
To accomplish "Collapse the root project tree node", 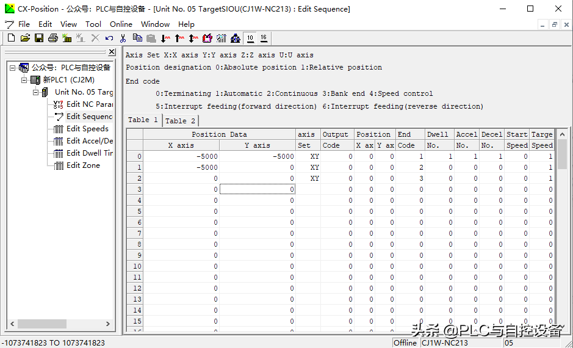I will click(x=13, y=68).
